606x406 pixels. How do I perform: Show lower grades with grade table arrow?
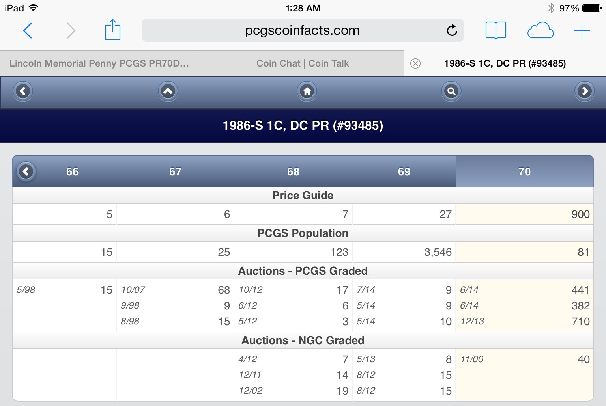coord(26,171)
